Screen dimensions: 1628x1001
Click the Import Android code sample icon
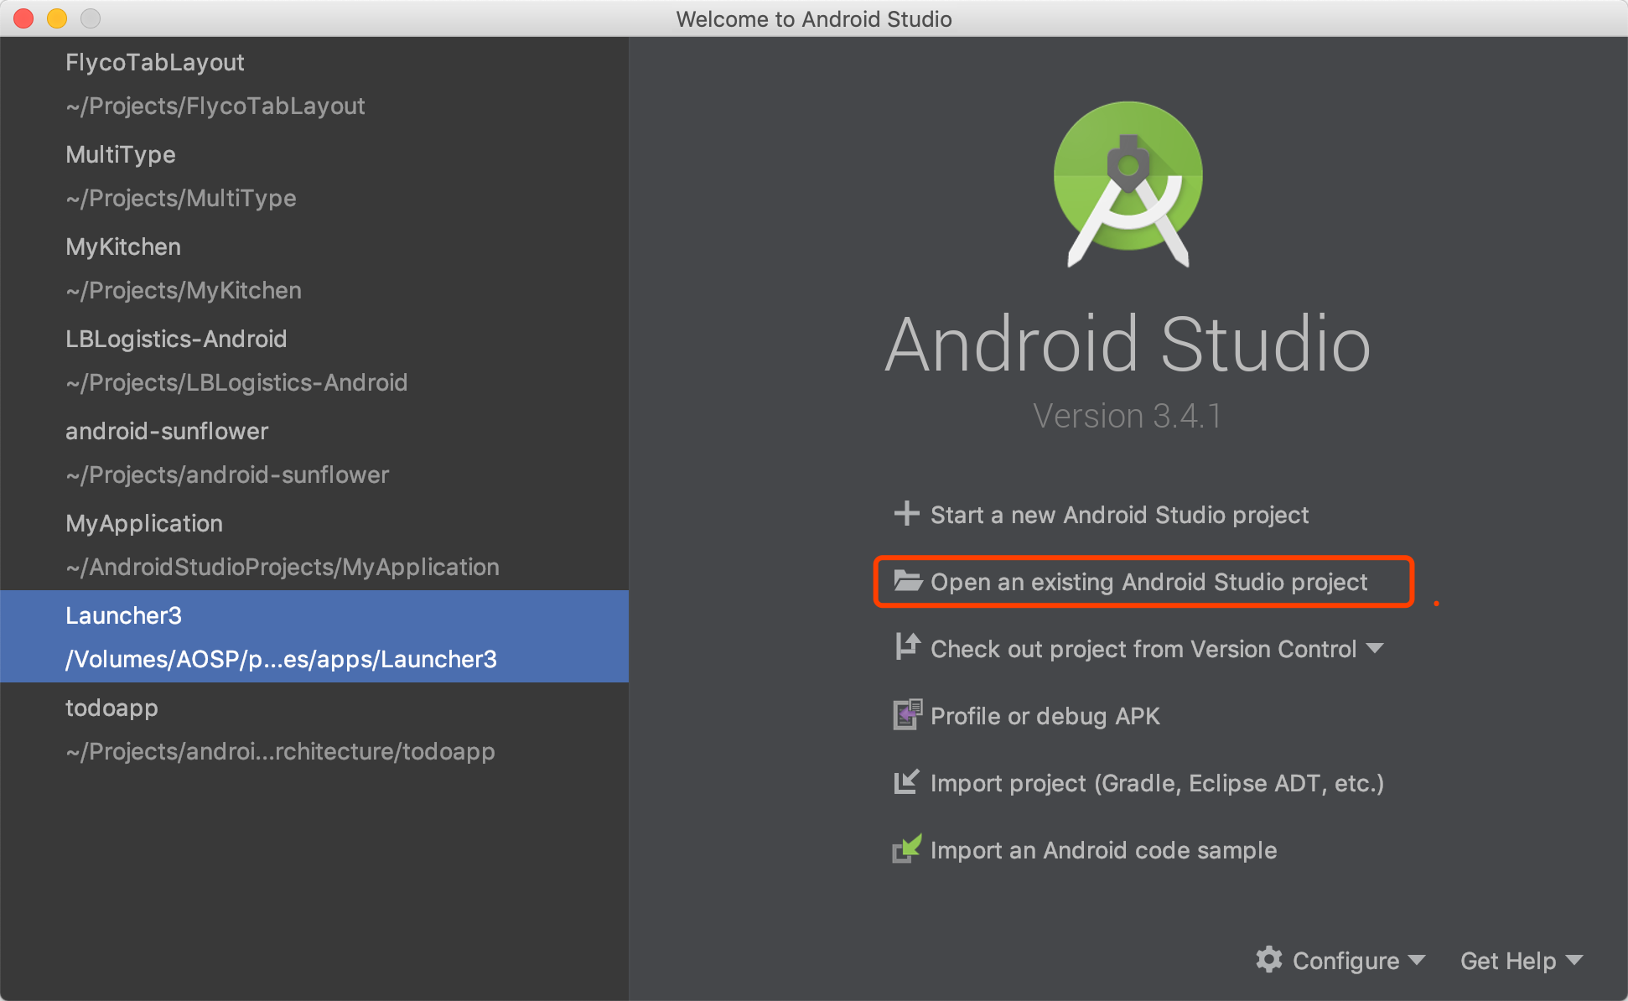pyautogui.click(x=907, y=848)
